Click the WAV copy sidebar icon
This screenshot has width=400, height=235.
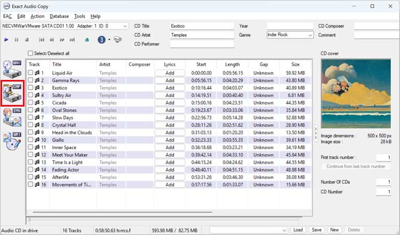point(12,69)
